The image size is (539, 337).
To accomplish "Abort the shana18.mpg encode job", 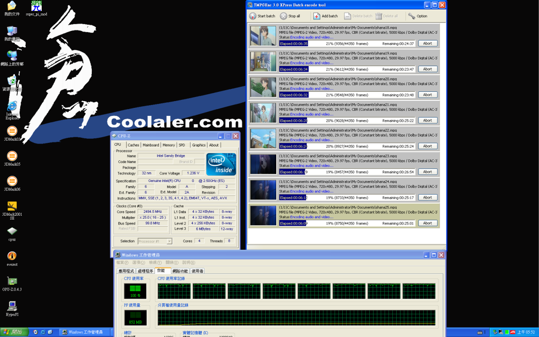I will pyautogui.click(x=427, y=43).
